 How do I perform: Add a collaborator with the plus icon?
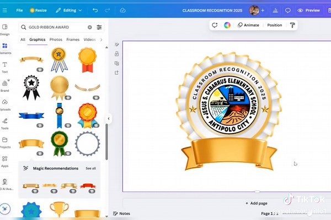(x=263, y=10)
